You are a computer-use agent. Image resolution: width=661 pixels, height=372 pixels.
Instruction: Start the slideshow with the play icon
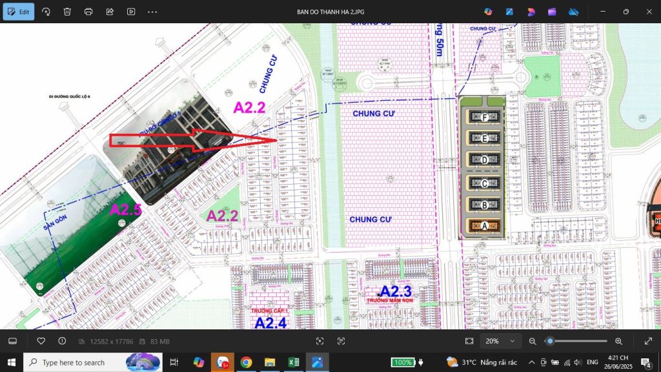(131, 12)
